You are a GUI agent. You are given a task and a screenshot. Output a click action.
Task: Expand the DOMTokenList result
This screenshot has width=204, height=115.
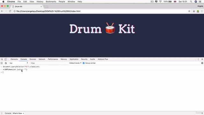(4, 70)
